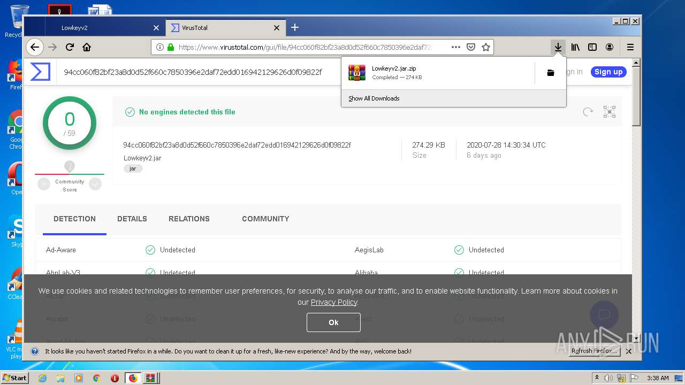Open Windows Explorer from taskbar
Viewport: 685px width, 385px height.
tap(60, 378)
